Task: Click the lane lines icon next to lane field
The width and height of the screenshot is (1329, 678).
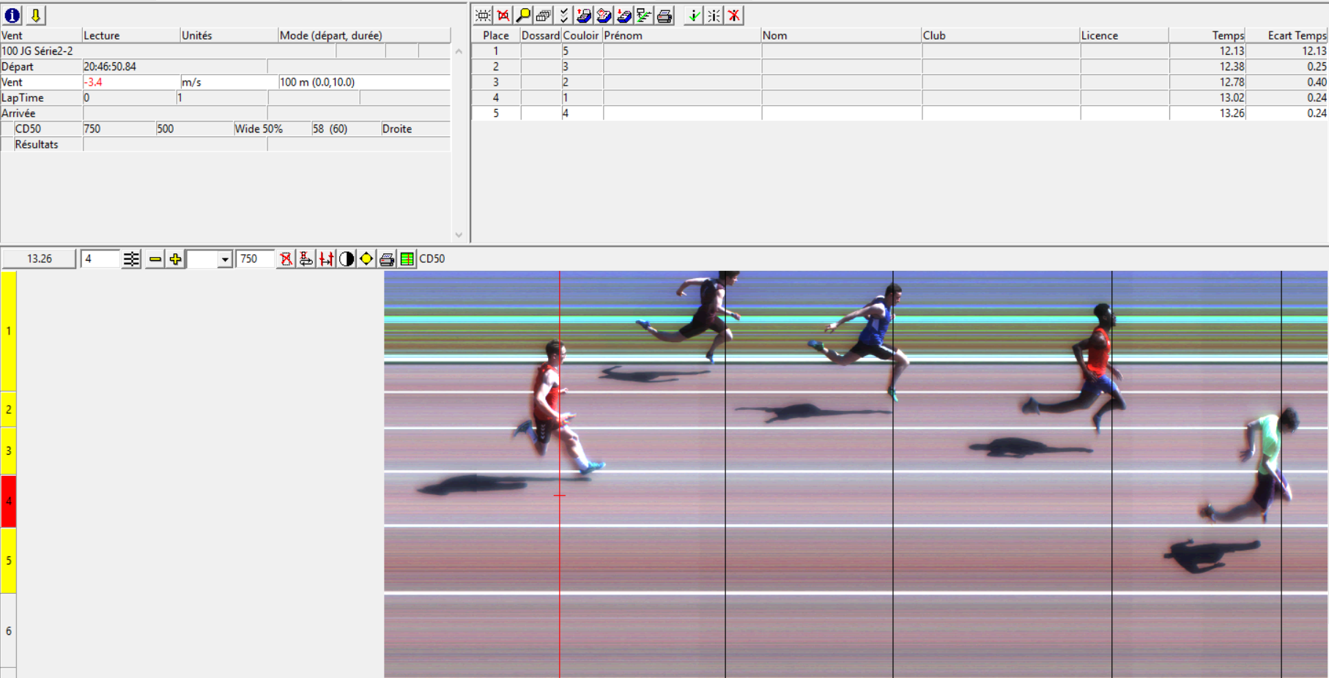Action: 131,259
